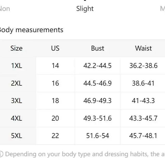Screen dimensions: 165x165
Task: Click the bust value 51.6-54
Action: point(98,136)
